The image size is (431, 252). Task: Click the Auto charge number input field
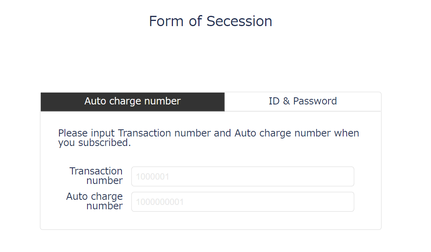[x=243, y=202]
